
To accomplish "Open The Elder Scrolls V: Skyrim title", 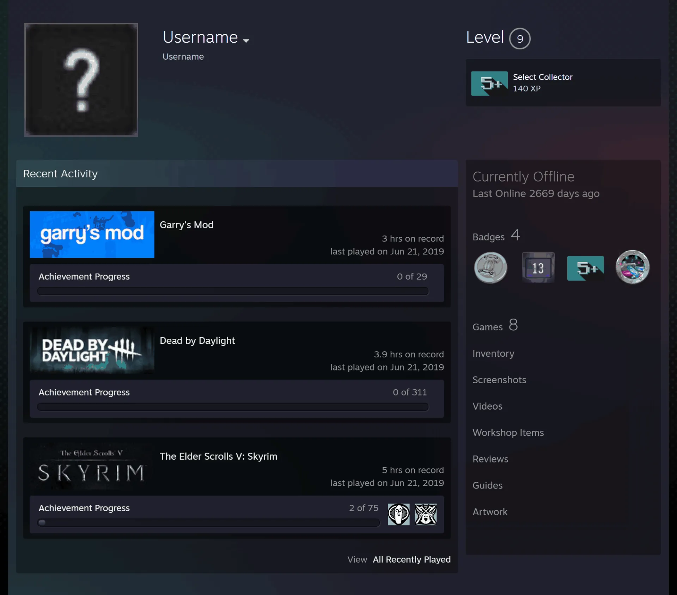I will (218, 456).
